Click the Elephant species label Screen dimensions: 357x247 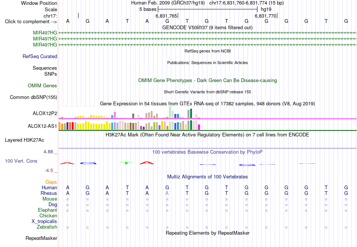(x=47, y=210)
